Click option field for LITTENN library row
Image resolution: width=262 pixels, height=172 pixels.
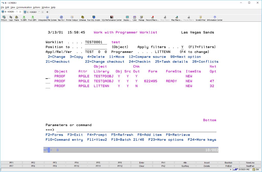click(x=48, y=86)
